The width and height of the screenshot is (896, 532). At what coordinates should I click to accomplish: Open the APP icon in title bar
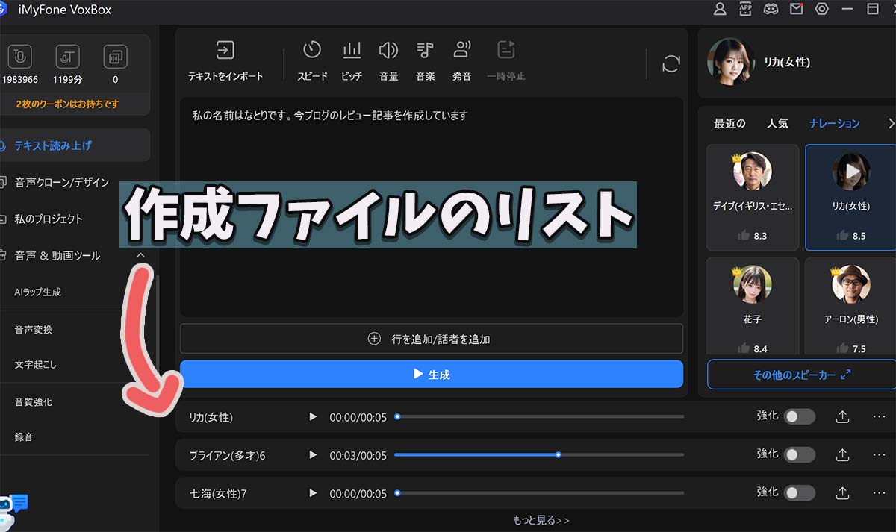pos(745,9)
